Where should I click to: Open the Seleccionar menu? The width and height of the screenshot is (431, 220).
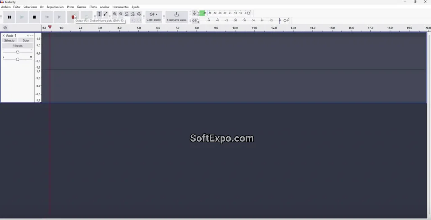tap(30, 7)
